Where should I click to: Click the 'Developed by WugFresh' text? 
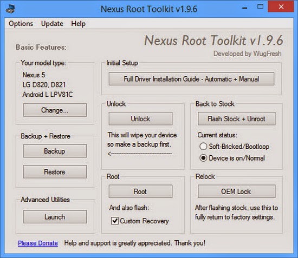[x=247, y=54]
